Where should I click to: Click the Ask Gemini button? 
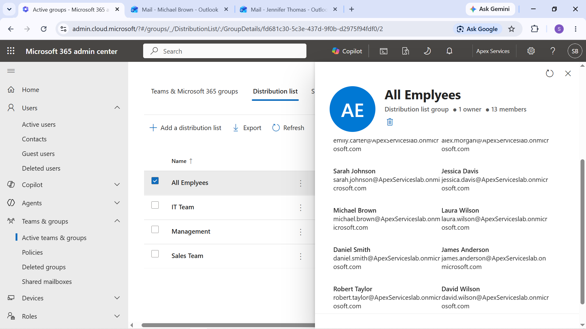[490, 9]
